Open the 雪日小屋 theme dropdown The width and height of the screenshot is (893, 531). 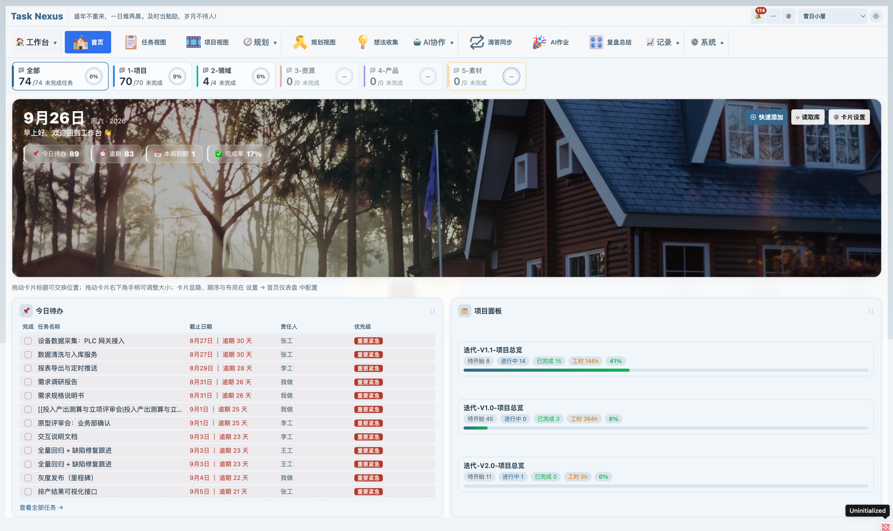[833, 16]
